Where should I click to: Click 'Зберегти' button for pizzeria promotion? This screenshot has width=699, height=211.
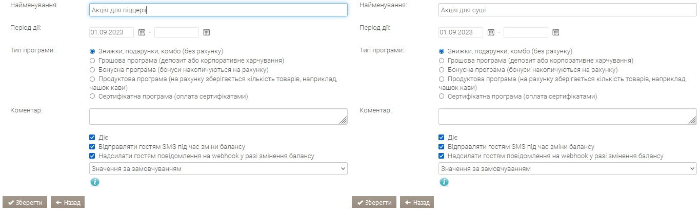25,202
